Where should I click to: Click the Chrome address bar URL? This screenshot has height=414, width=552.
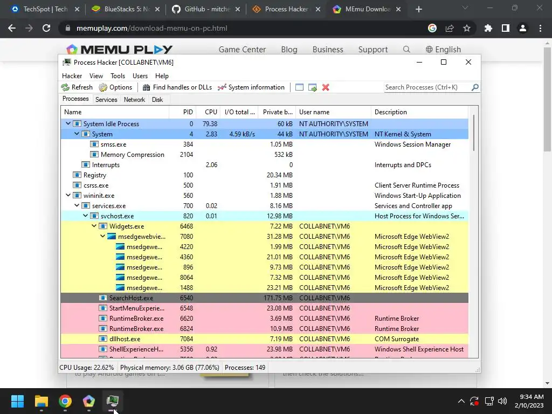(x=151, y=28)
